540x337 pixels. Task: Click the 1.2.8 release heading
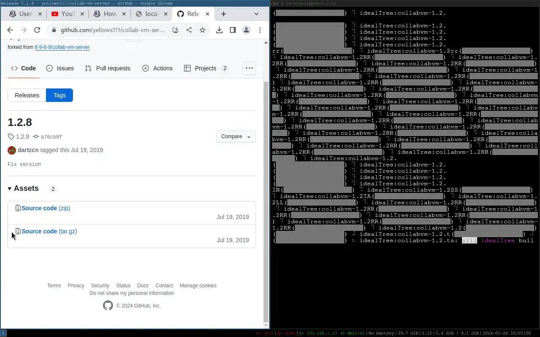(x=20, y=122)
